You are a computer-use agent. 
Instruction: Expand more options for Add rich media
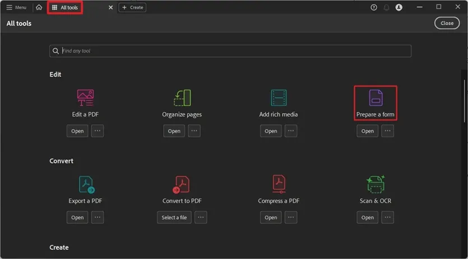pos(291,131)
